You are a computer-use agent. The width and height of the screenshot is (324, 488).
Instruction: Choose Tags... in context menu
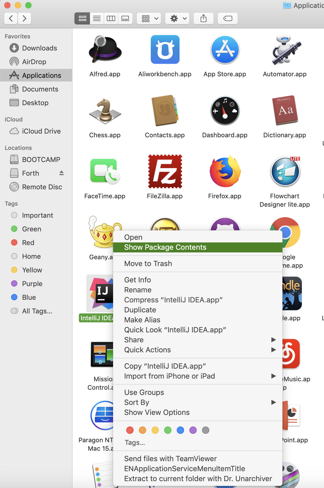(x=198, y=443)
